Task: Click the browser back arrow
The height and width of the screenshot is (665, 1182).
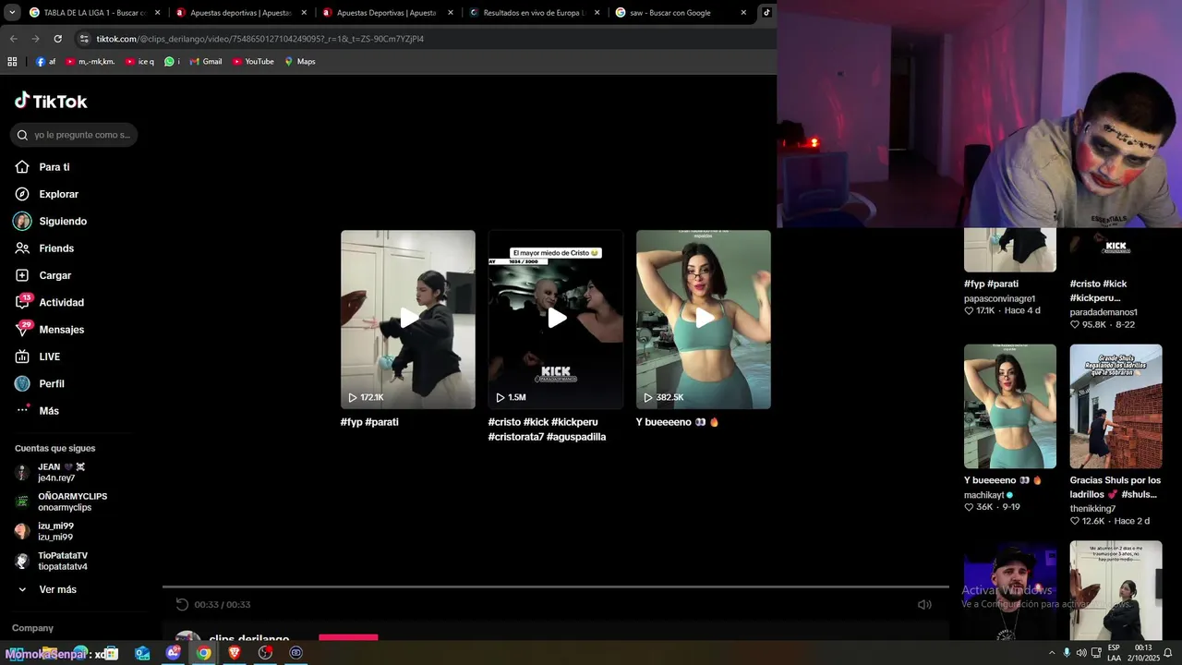Action: tap(13, 39)
